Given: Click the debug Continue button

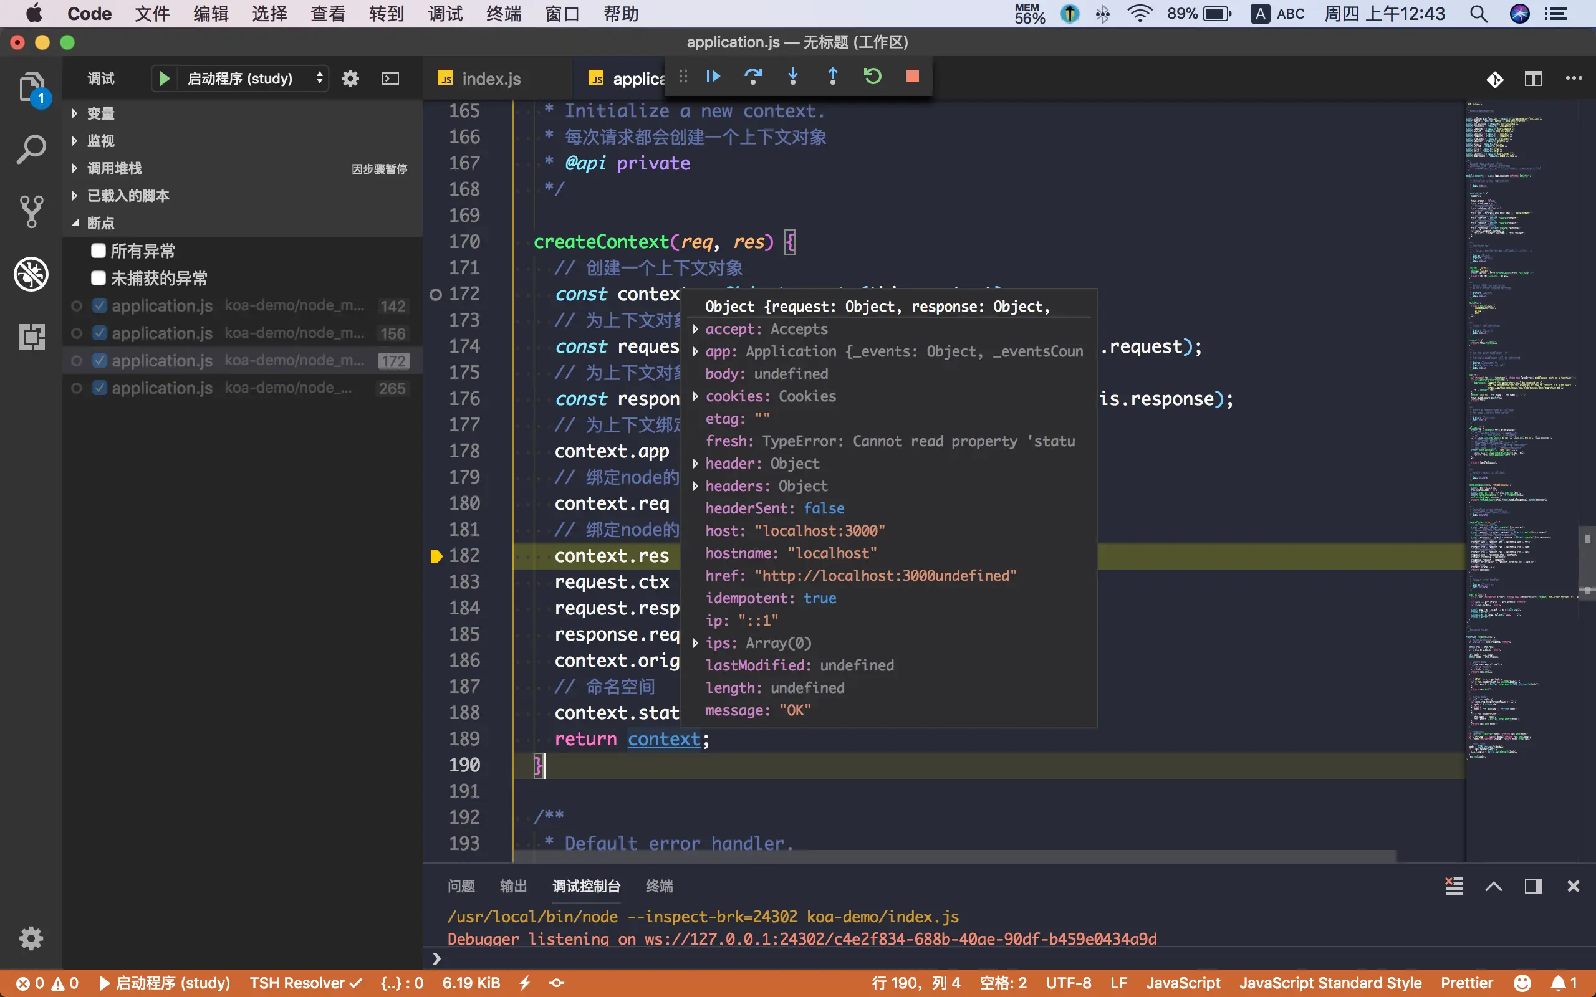Looking at the screenshot, I should pyautogui.click(x=713, y=77).
